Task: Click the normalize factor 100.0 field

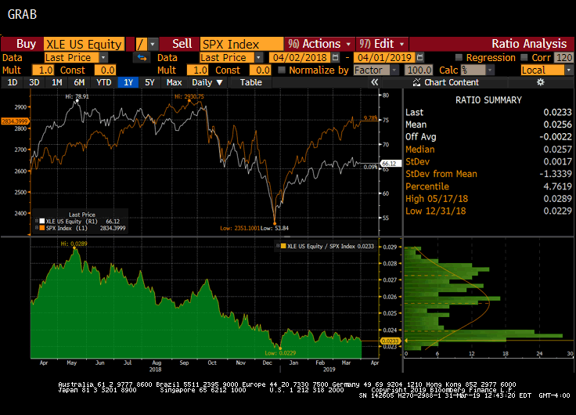Action: (419, 70)
